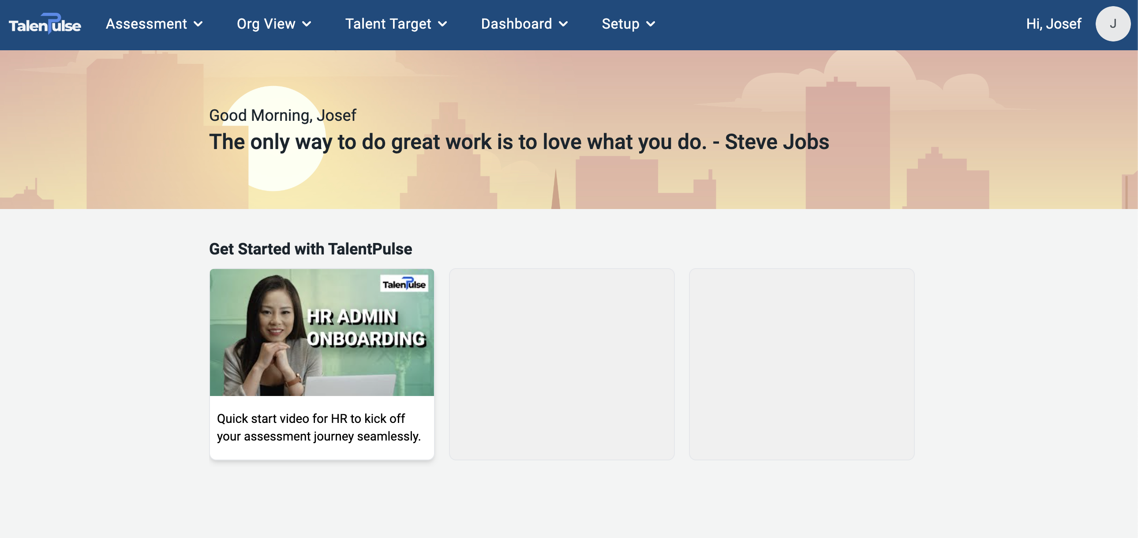Click the chevron beside Org View

tap(307, 24)
